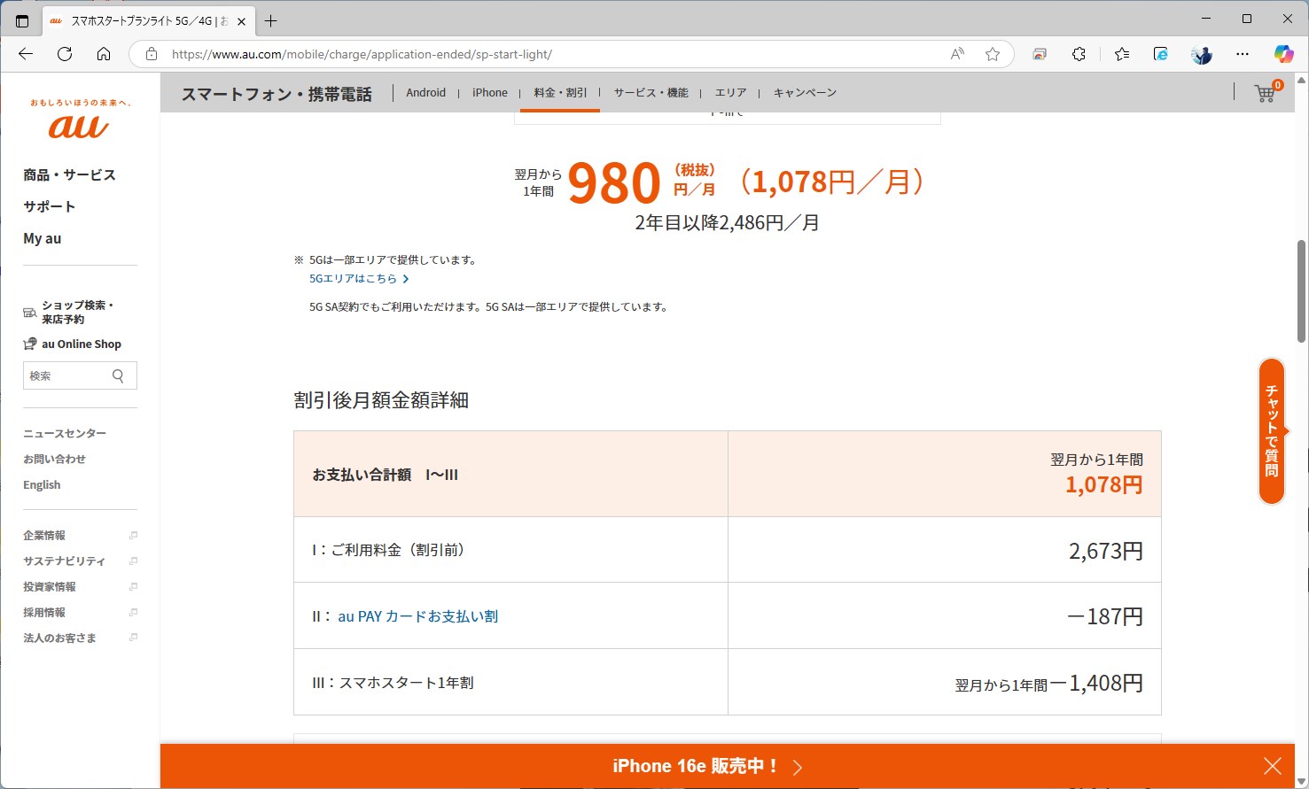Navigate back using the back arrow
The height and width of the screenshot is (789, 1309).
coord(25,54)
